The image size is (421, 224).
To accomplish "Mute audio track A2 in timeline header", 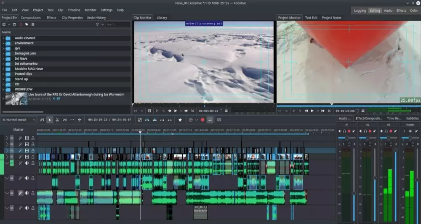I will point(27,178).
